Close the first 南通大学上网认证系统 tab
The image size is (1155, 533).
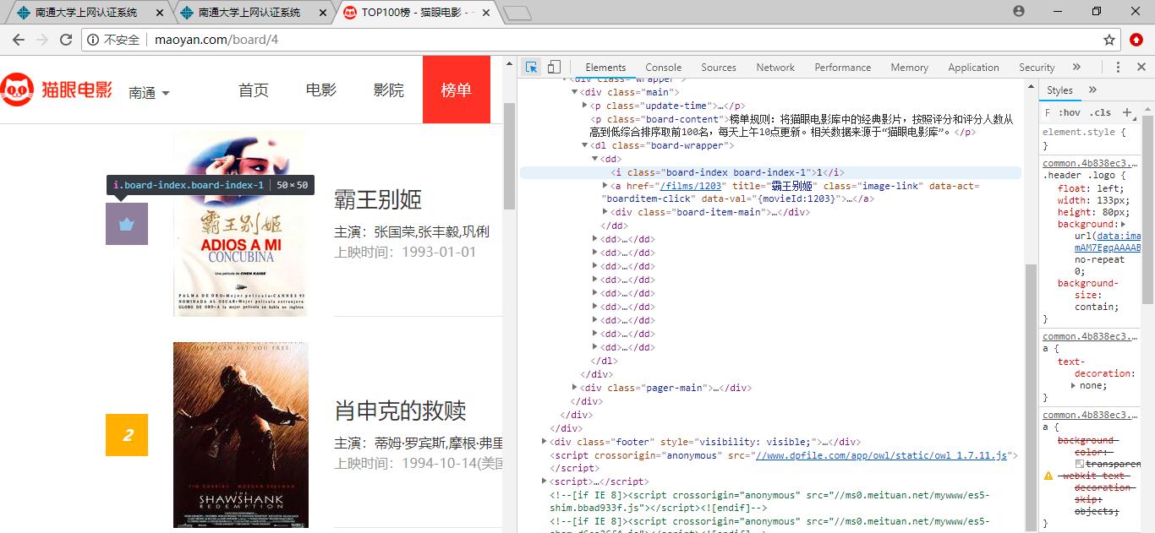(160, 13)
